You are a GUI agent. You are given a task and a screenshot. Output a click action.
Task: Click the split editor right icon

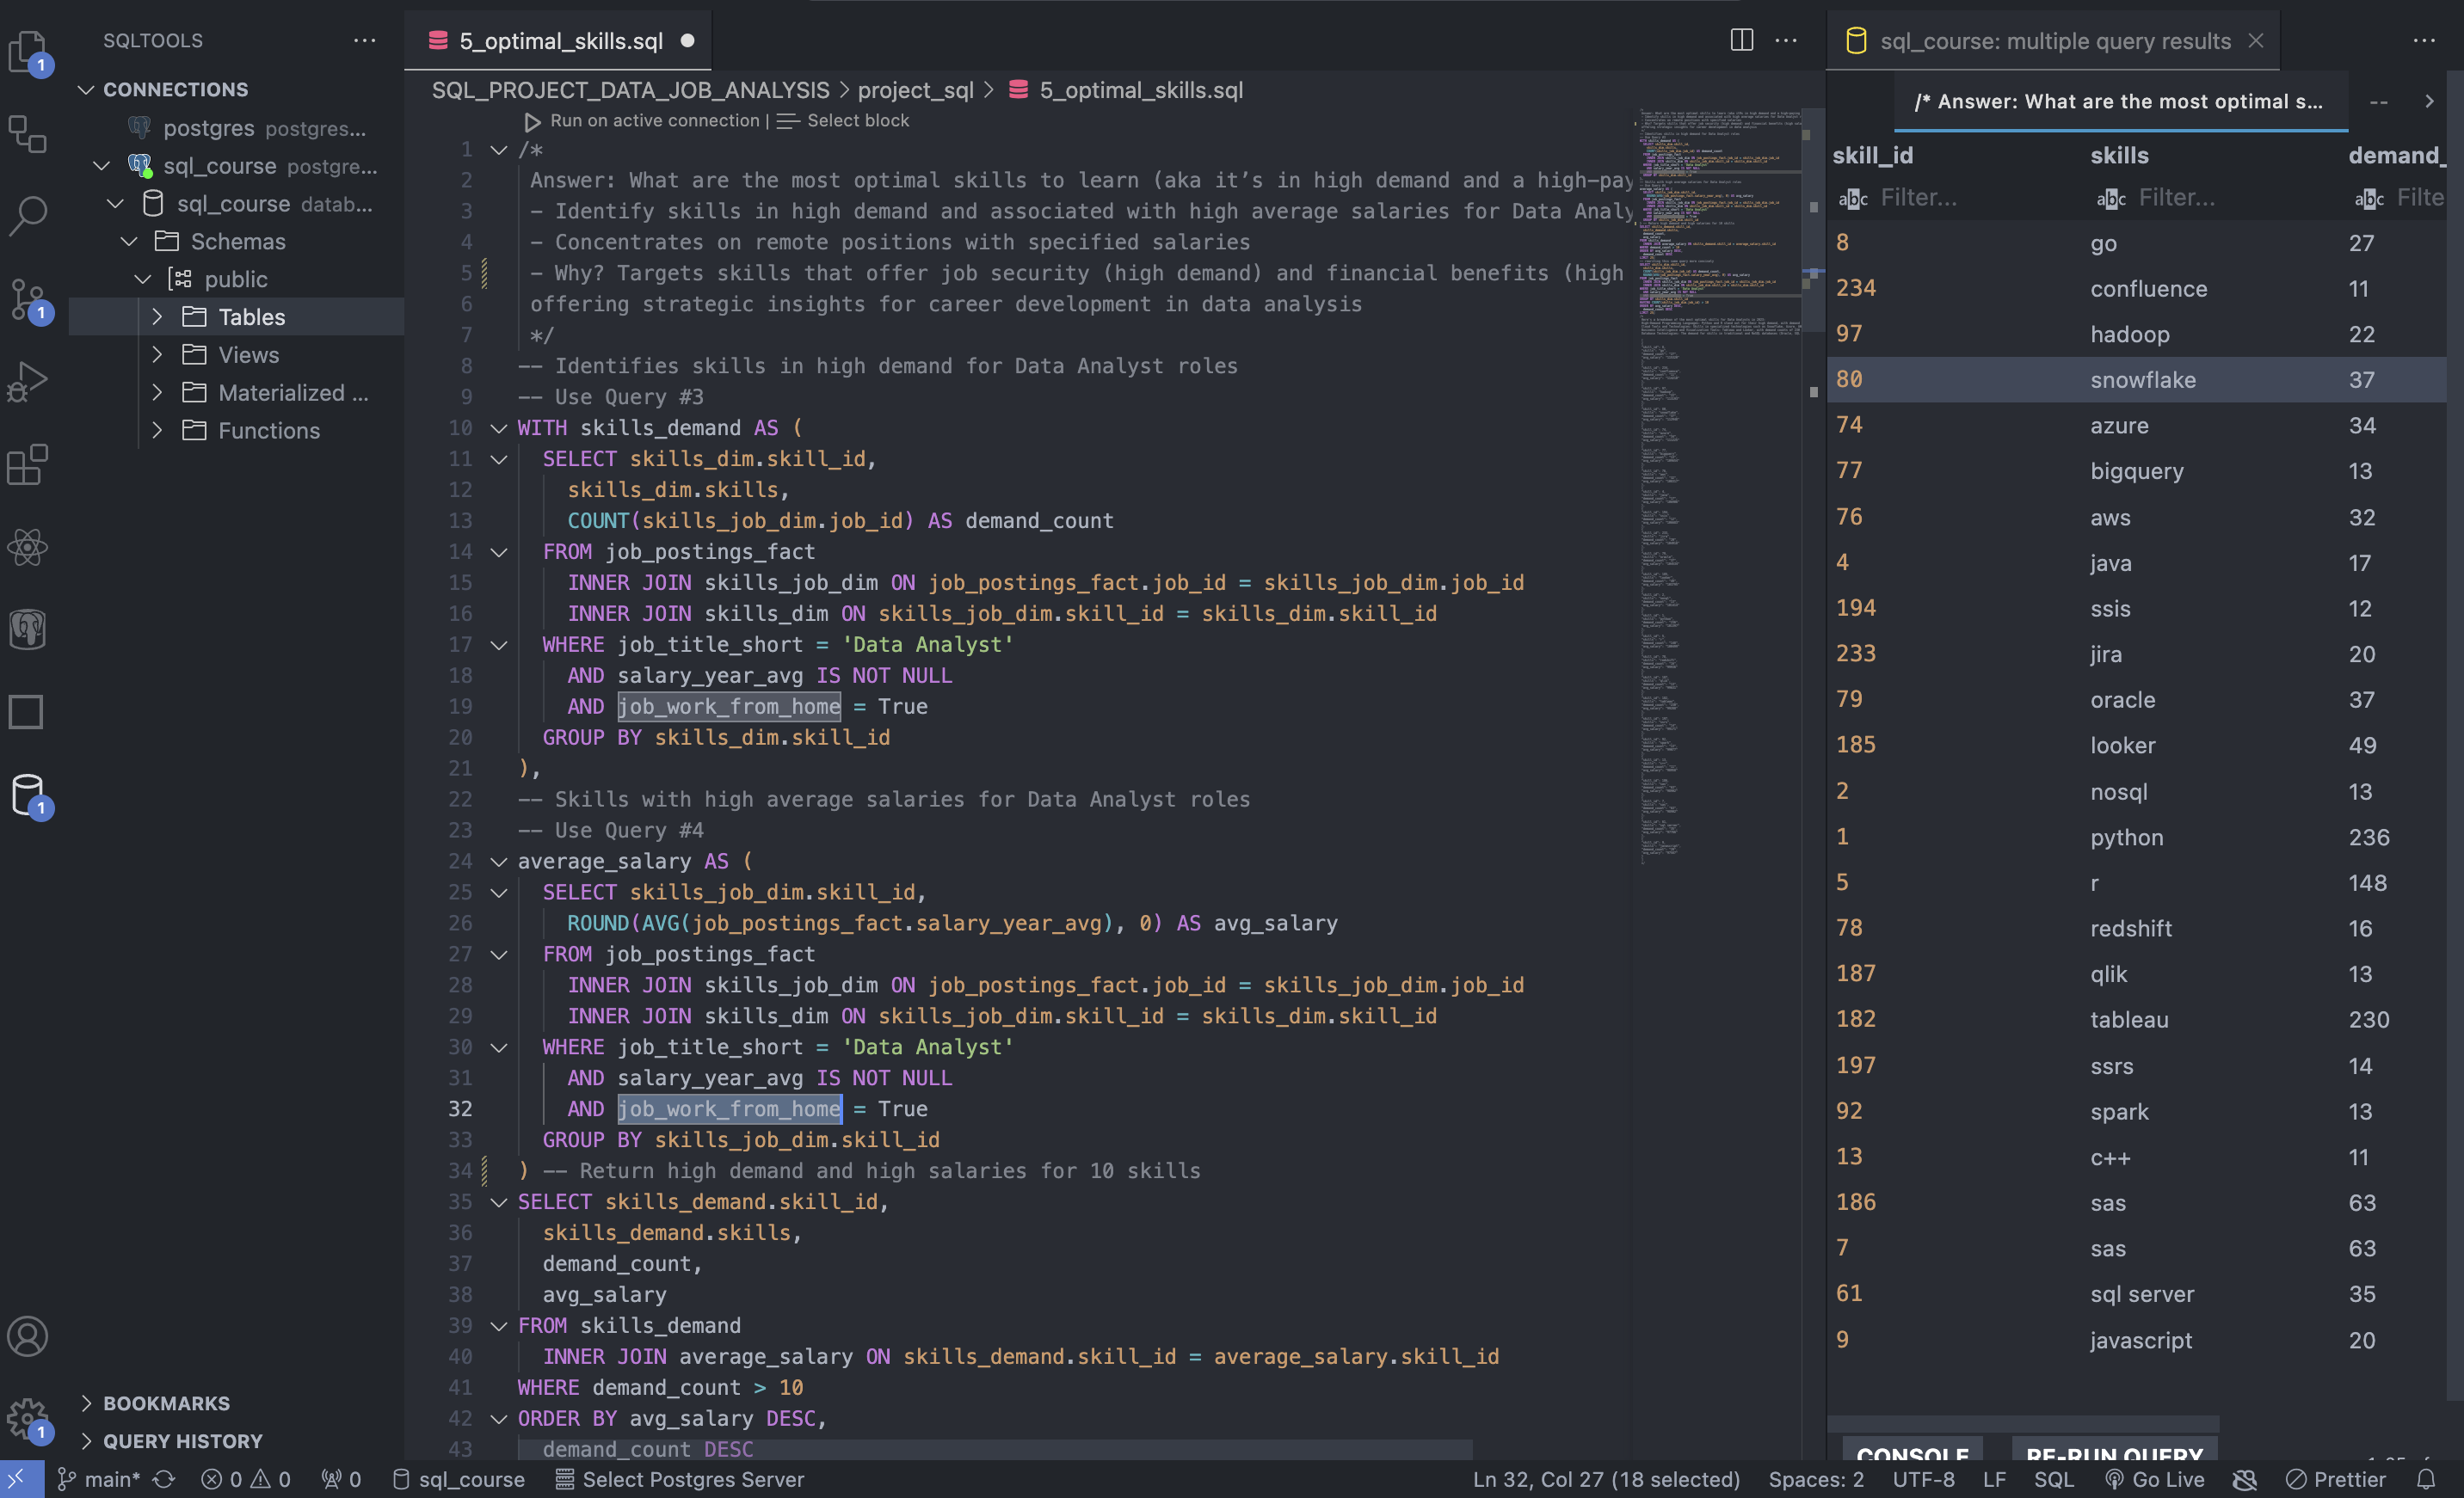click(x=1741, y=40)
